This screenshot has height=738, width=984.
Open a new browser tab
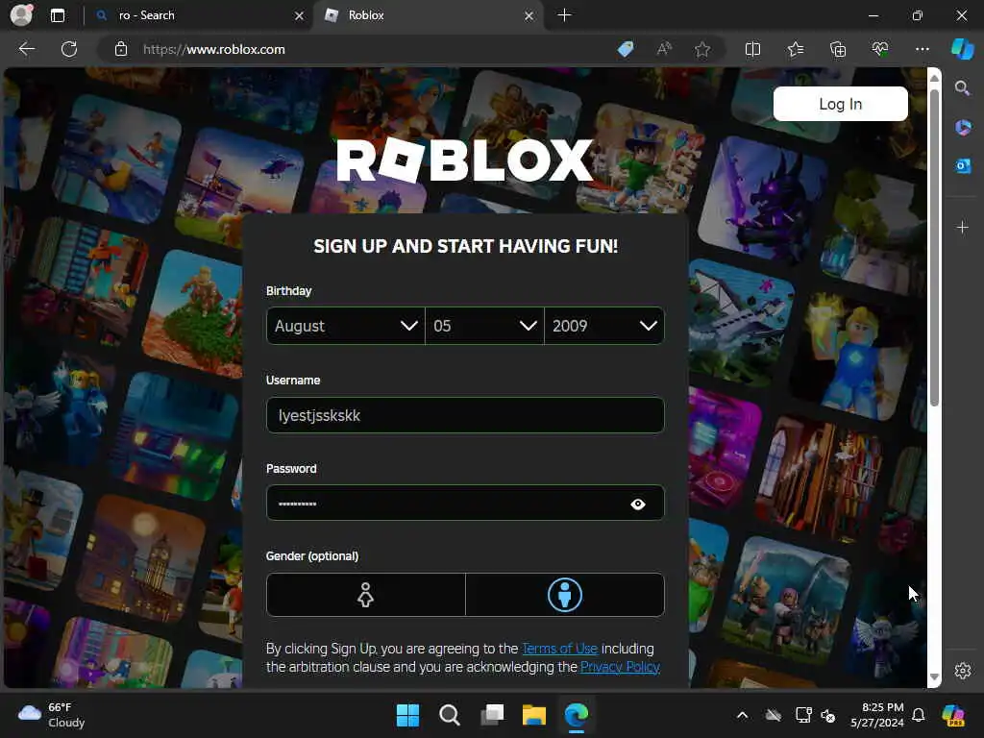pyautogui.click(x=564, y=15)
